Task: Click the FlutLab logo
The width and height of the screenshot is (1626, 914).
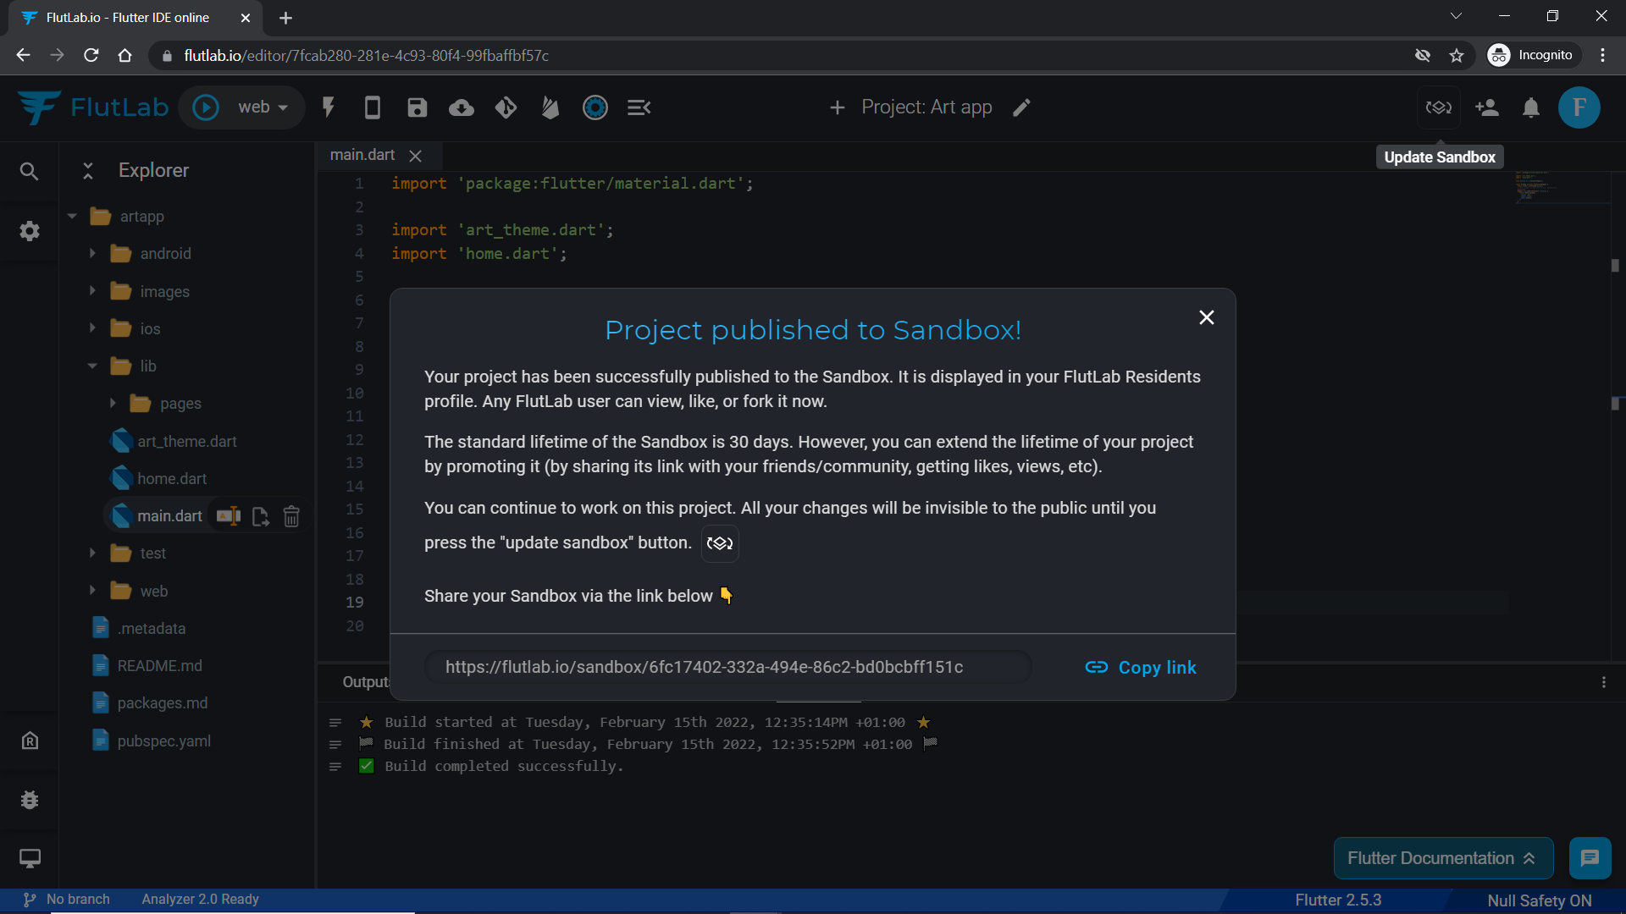Action: coord(93,107)
